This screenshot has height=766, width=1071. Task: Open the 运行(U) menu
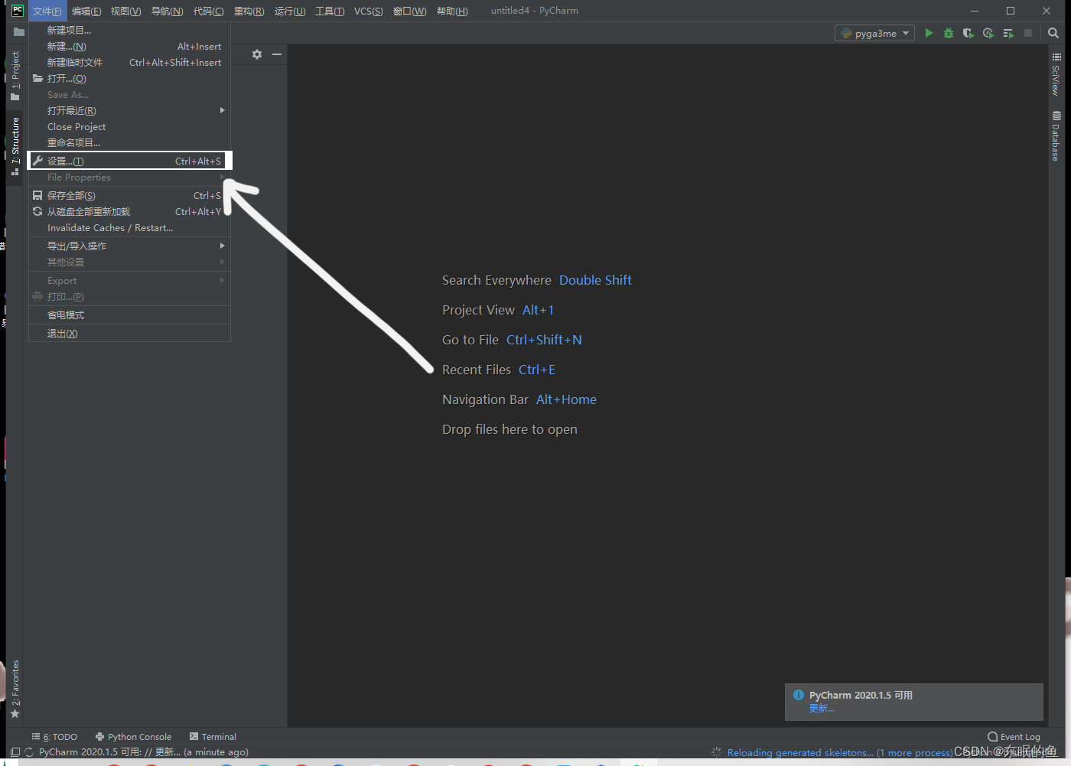coord(290,11)
